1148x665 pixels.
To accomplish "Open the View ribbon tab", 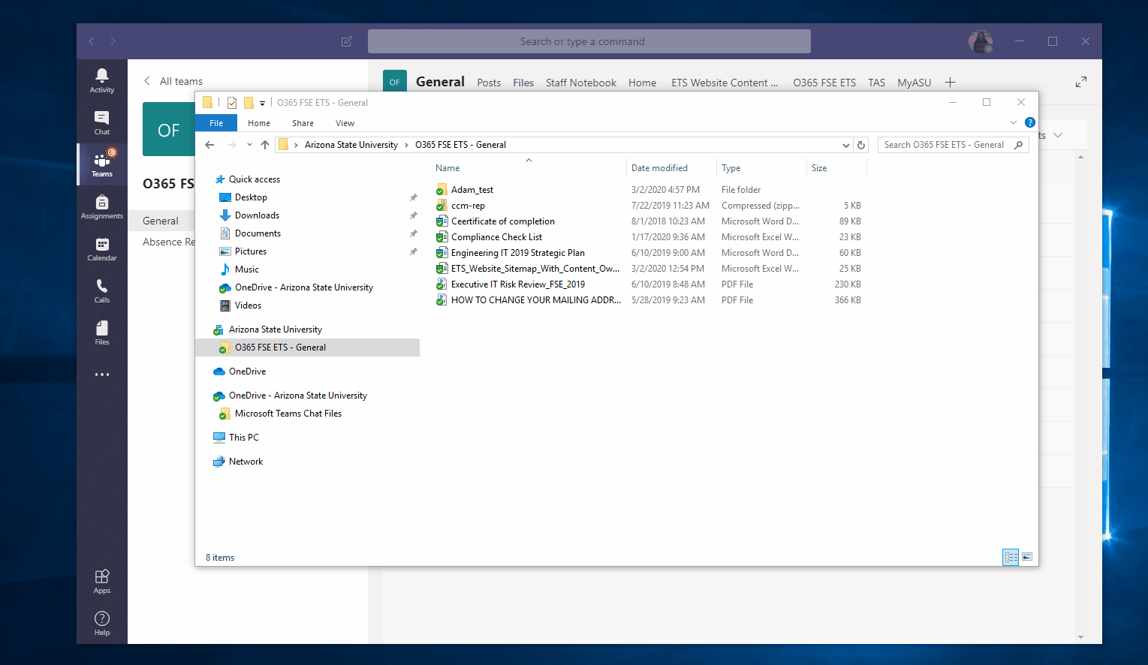I will click(345, 123).
